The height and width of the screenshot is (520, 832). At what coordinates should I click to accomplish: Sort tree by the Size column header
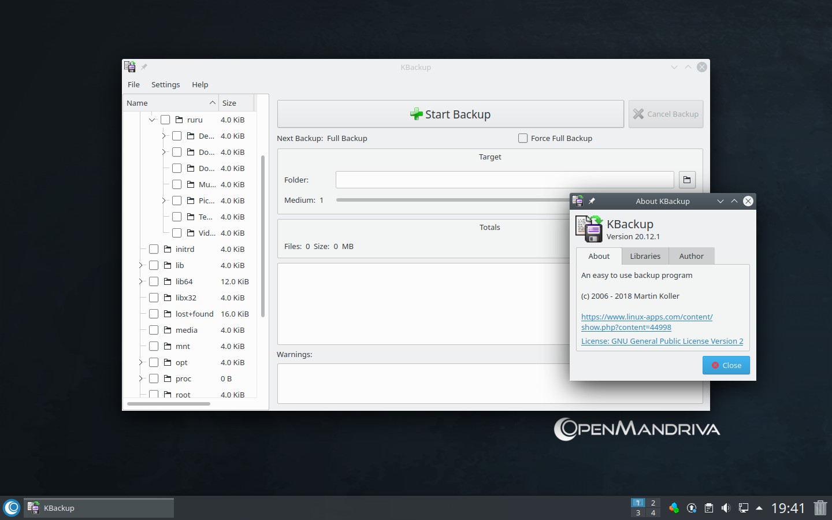[236, 103]
